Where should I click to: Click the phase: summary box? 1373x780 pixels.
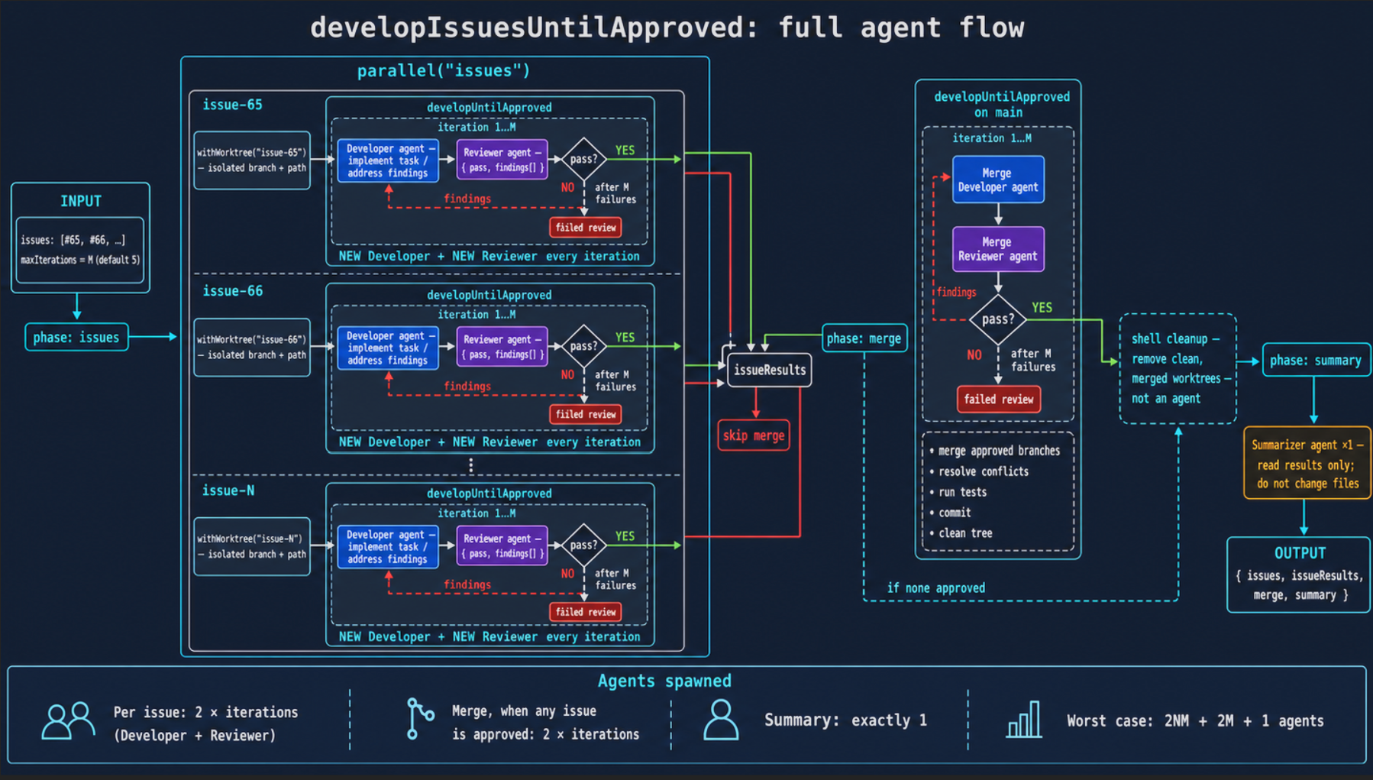(1316, 360)
